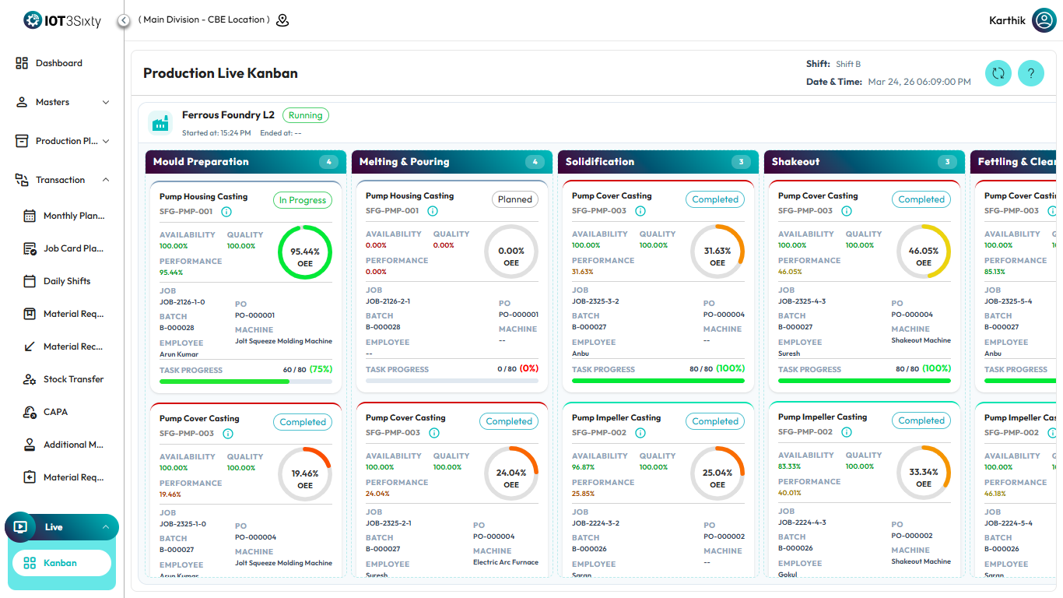This screenshot has width=1063, height=598.
Task: Collapse the Transaction menu section
Action: click(x=106, y=180)
